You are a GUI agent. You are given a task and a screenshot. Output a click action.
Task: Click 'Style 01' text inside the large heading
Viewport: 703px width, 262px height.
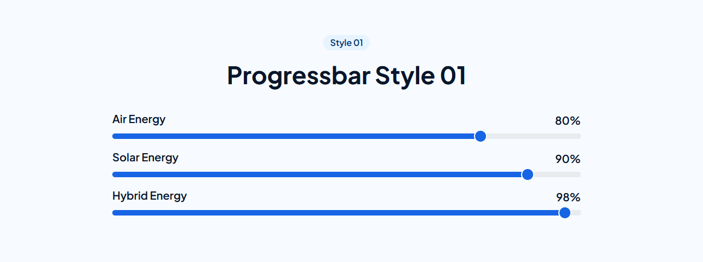pos(421,75)
